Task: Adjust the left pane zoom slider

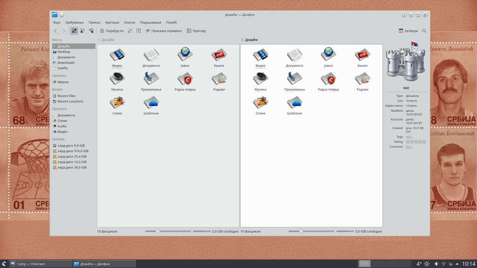Action: click(x=158, y=231)
